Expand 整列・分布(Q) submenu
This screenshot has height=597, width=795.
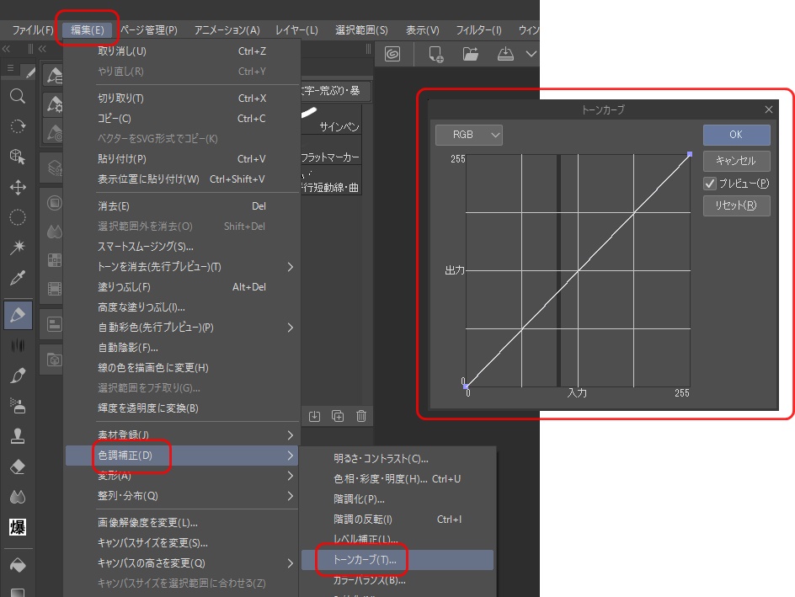291,496
